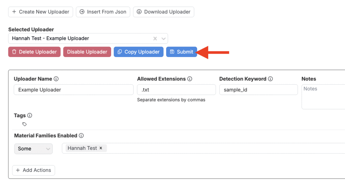Click the Allowed Extensions info icon
The image size is (345, 183).
(x=190, y=79)
